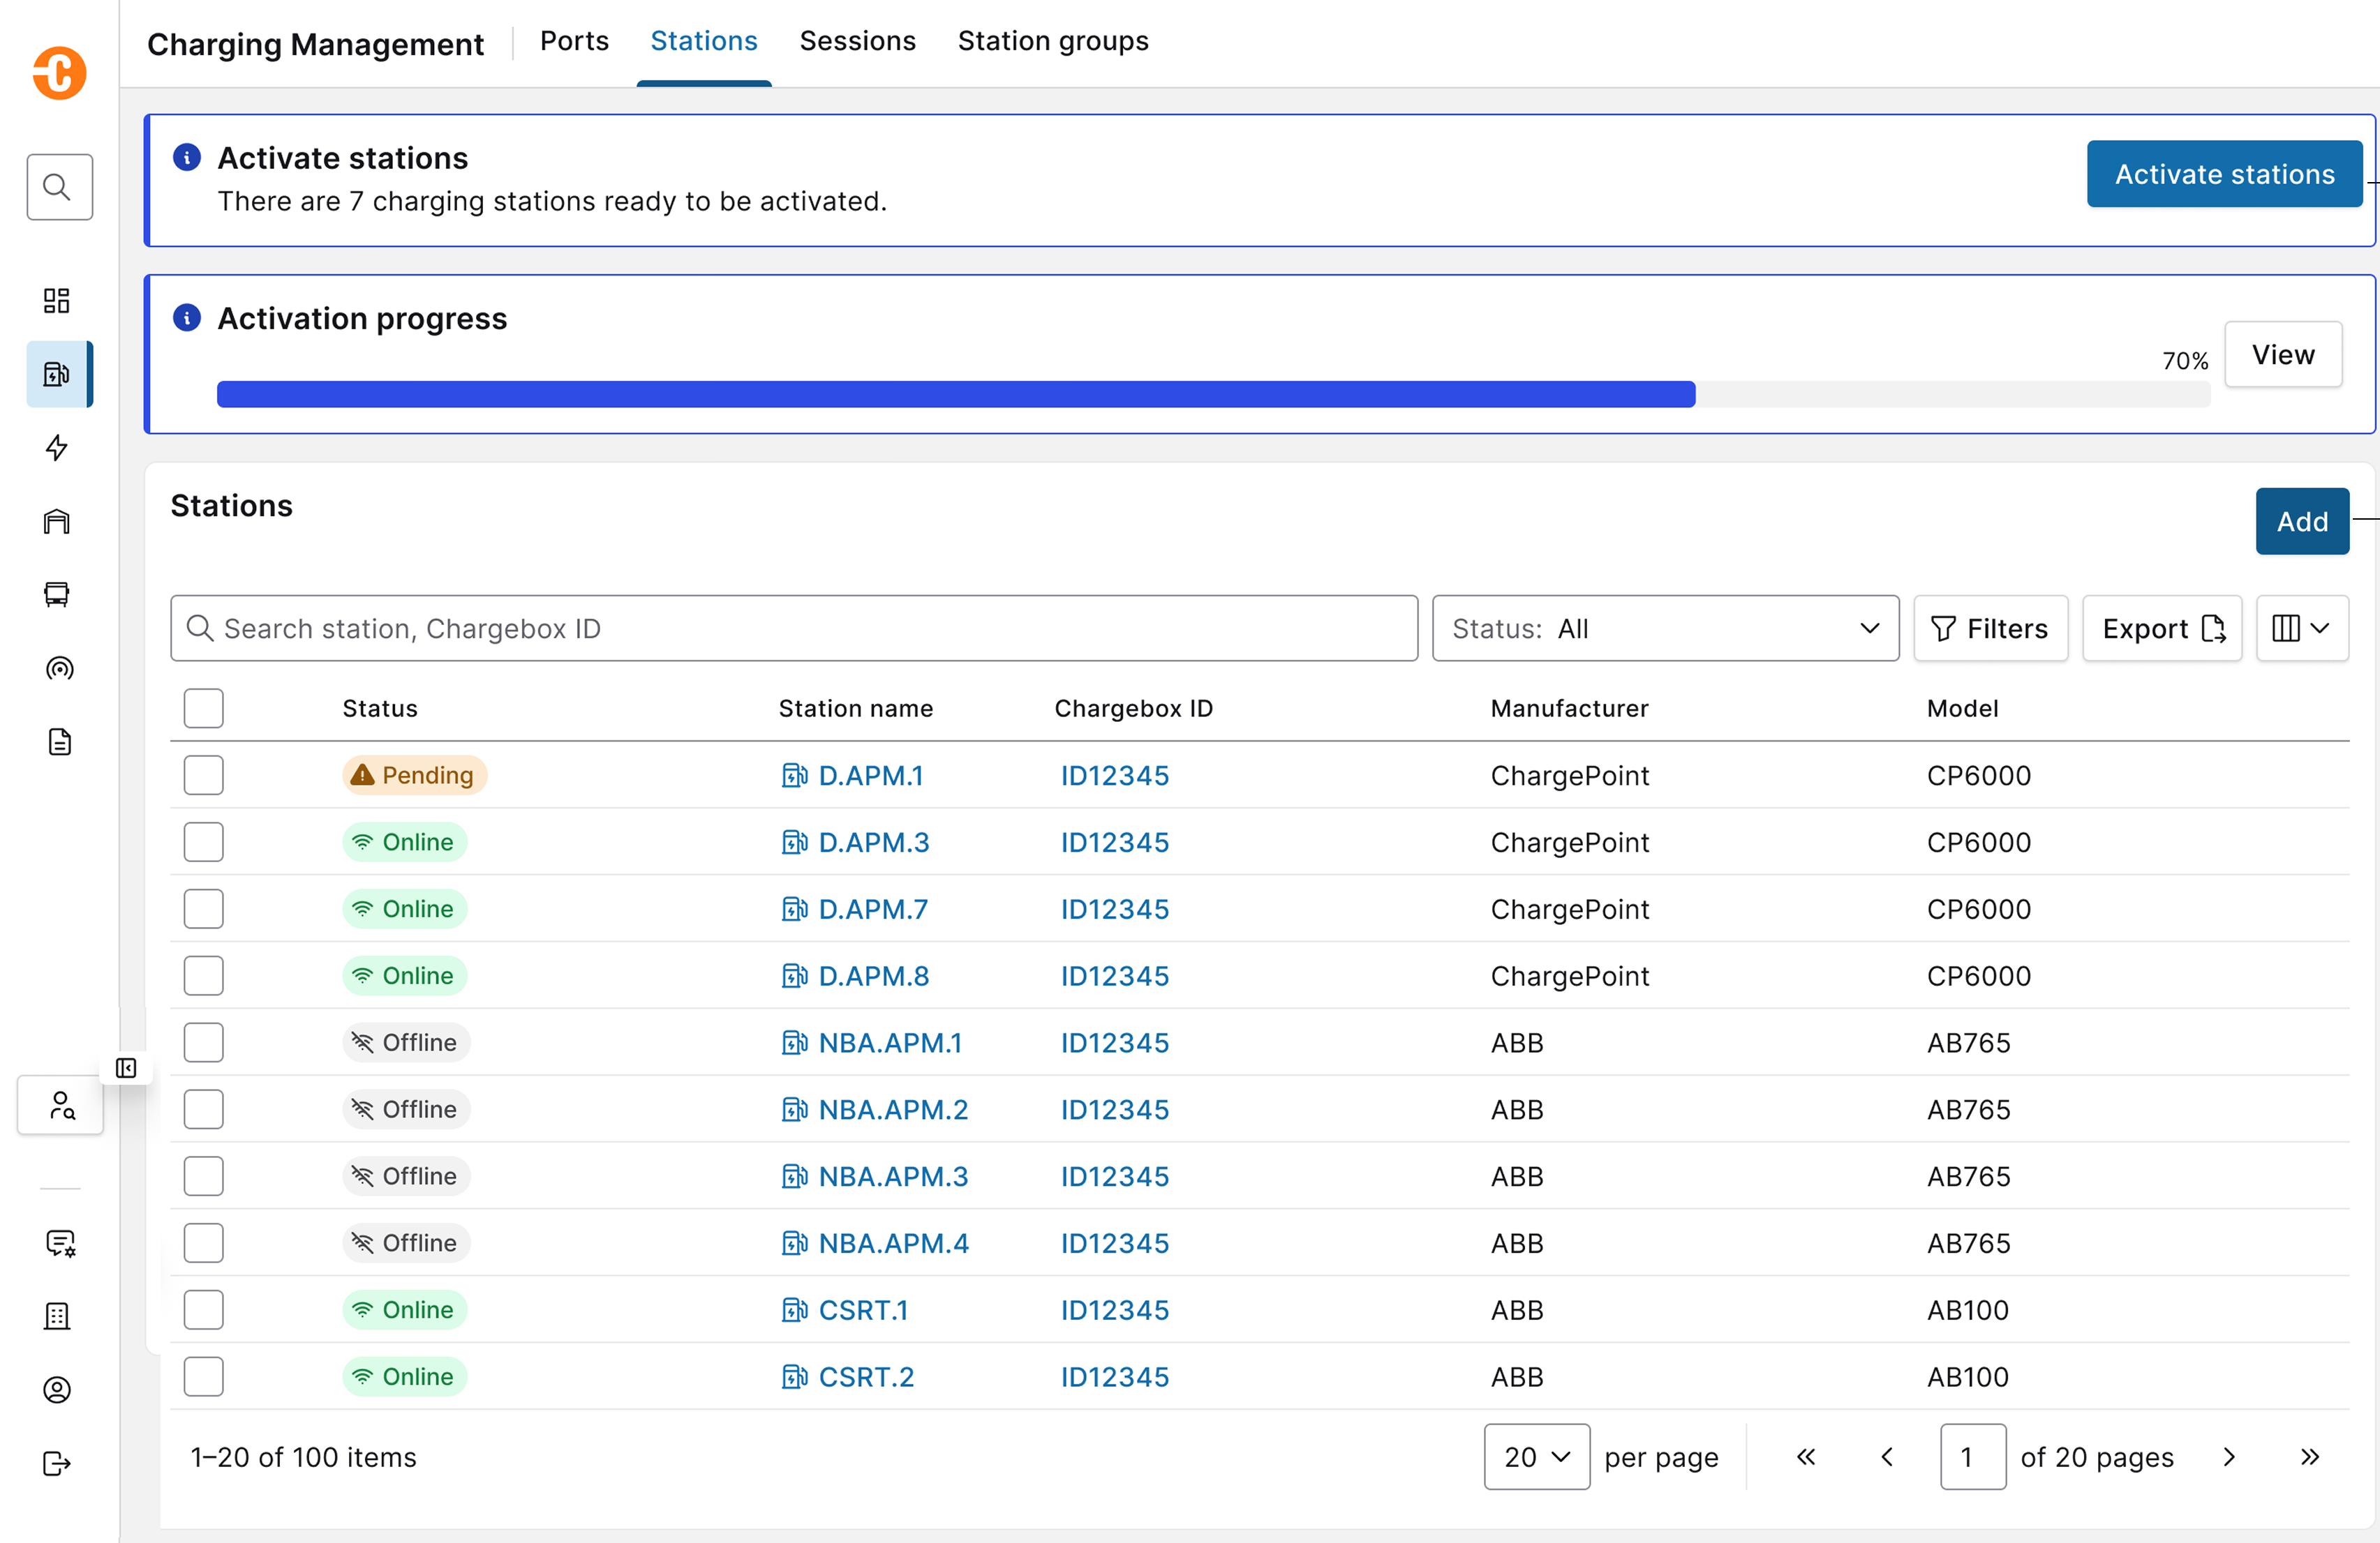Click the log out icon in sidebar
Image resolution: width=2380 pixels, height=1543 pixels.
point(57,1463)
